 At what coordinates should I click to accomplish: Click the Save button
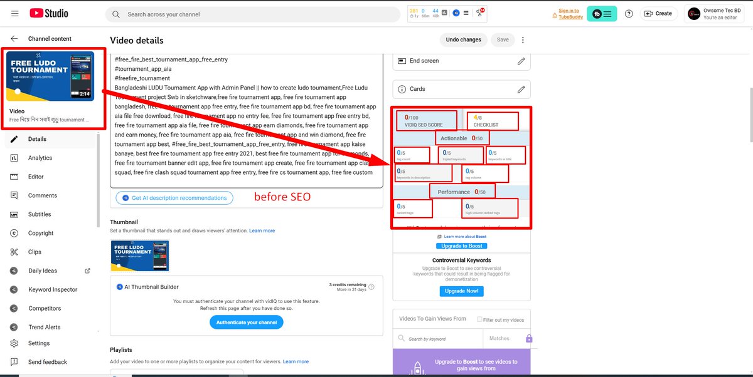coord(503,39)
